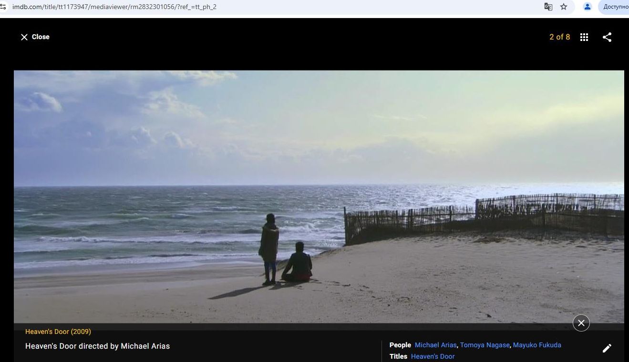Translate this page via translate icon
Viewport: 629px width, 362px height.
tap(548, 7)
